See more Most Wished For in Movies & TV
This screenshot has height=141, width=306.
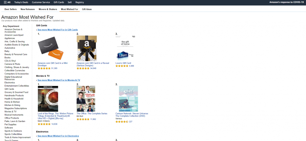tap(59, 80)
